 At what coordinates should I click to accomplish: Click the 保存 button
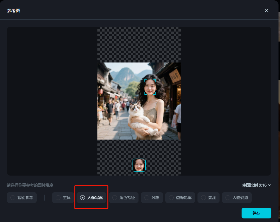(256, 213)
